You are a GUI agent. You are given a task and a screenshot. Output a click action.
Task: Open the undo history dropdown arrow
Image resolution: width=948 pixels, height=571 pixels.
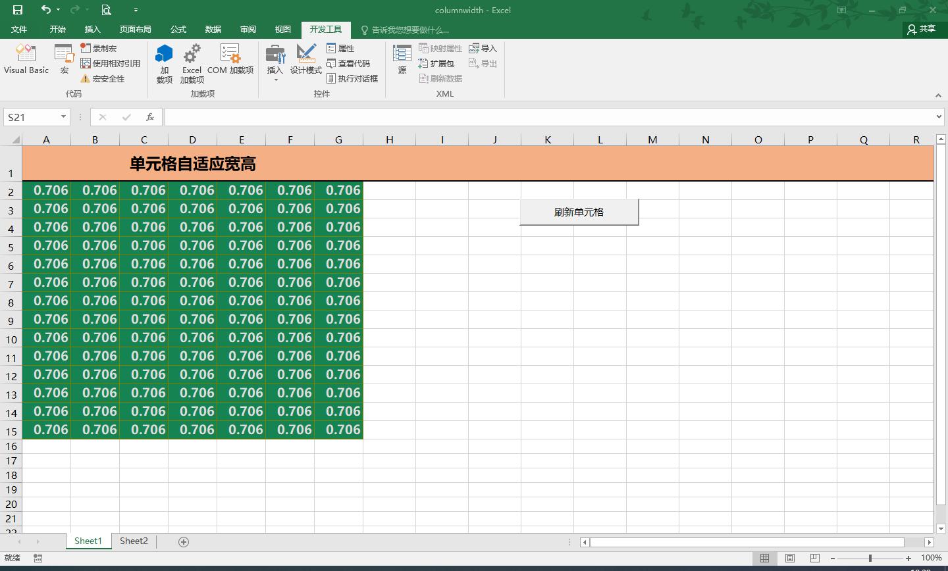coord(59,10)
